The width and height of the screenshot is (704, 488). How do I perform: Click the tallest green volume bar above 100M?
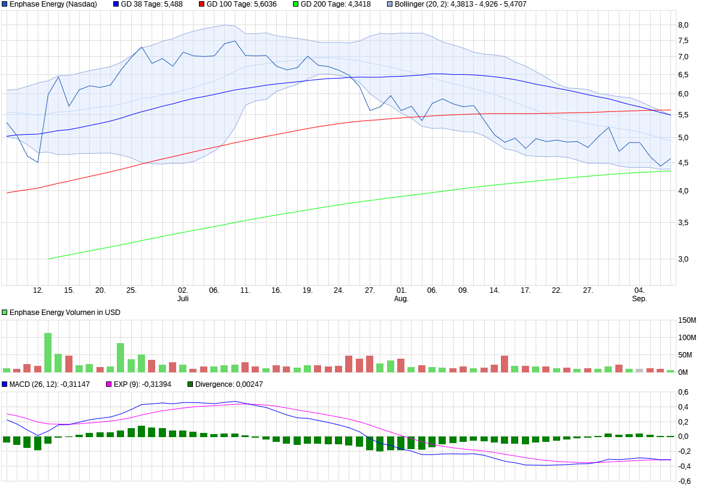tap(48, 353)
